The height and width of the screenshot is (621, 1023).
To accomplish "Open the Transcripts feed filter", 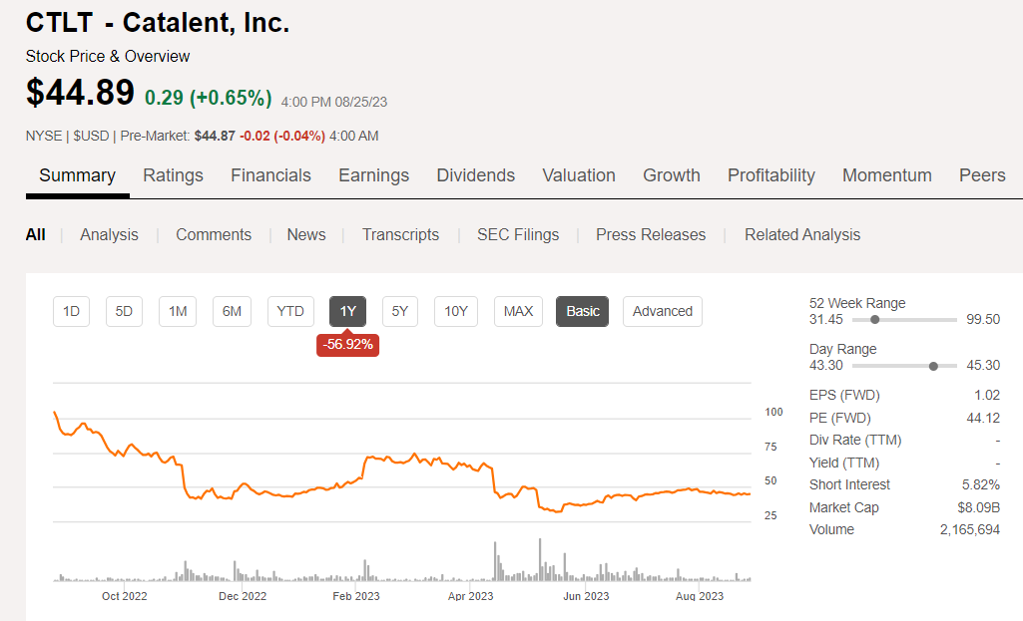I will [x=400, y=234].
